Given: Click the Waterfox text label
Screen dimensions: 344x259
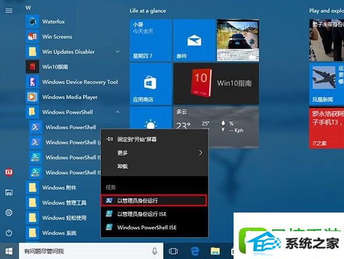Looking at the screenshot, I should coord(53,21).
